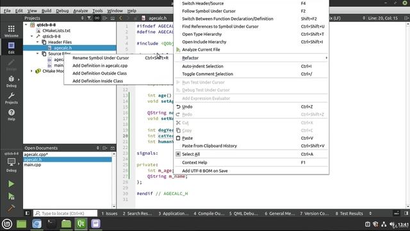This screenshot has height=231, width=410.
Task: Select Add Definition Inside Class
Action: click(x=119, y=81)
